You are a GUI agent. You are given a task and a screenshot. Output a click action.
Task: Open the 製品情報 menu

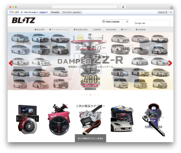point(39,30)
